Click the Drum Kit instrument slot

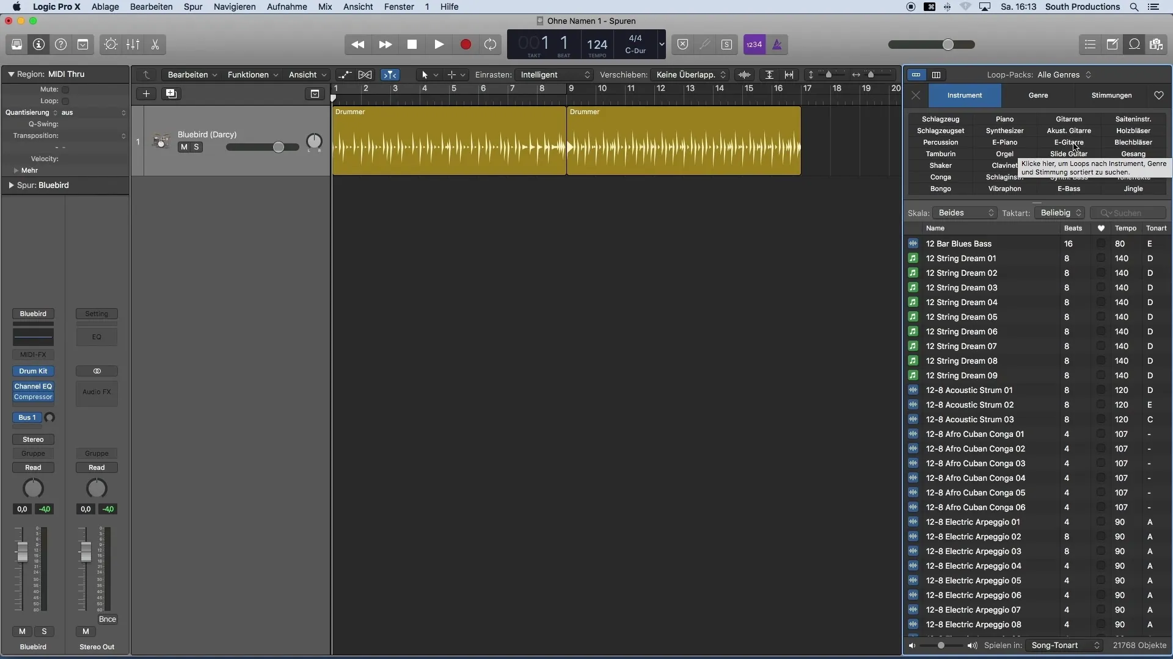click(33, 371)
